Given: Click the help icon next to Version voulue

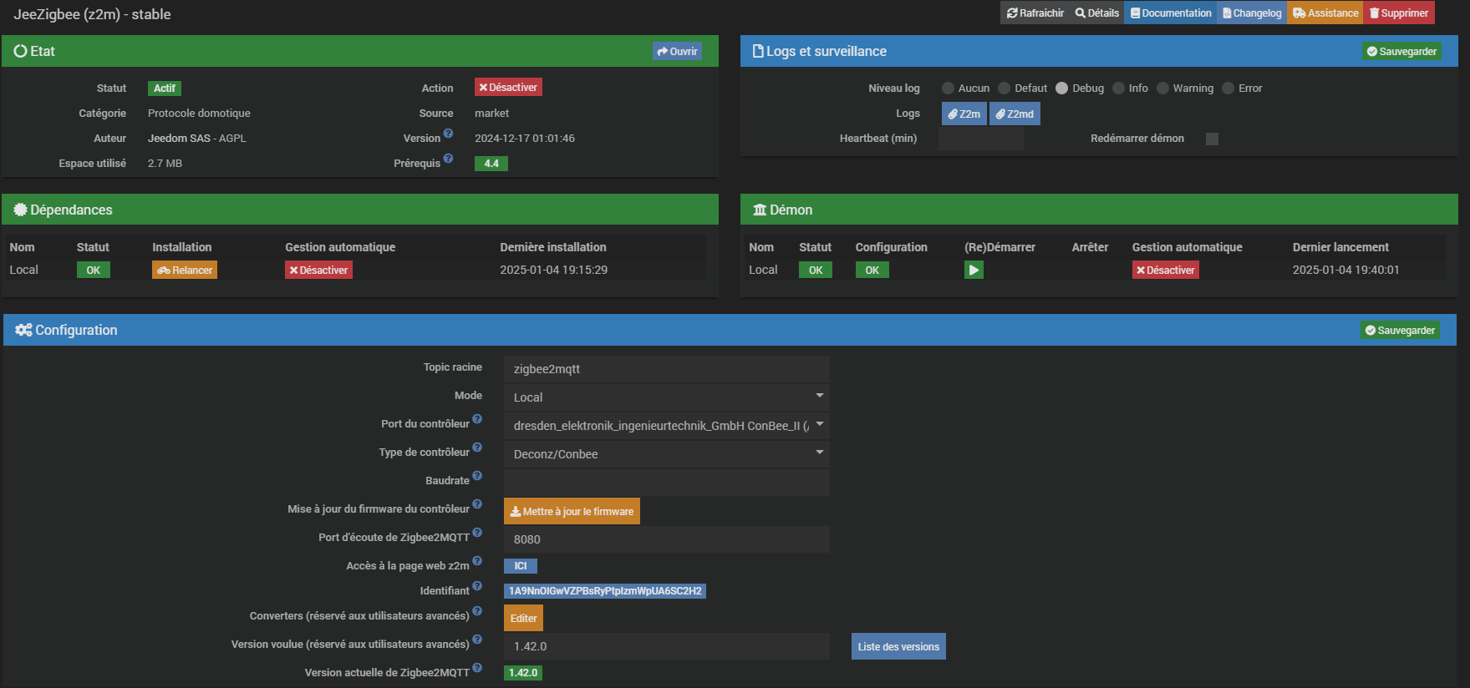Looking at the screenshot, I should [477, 640].
